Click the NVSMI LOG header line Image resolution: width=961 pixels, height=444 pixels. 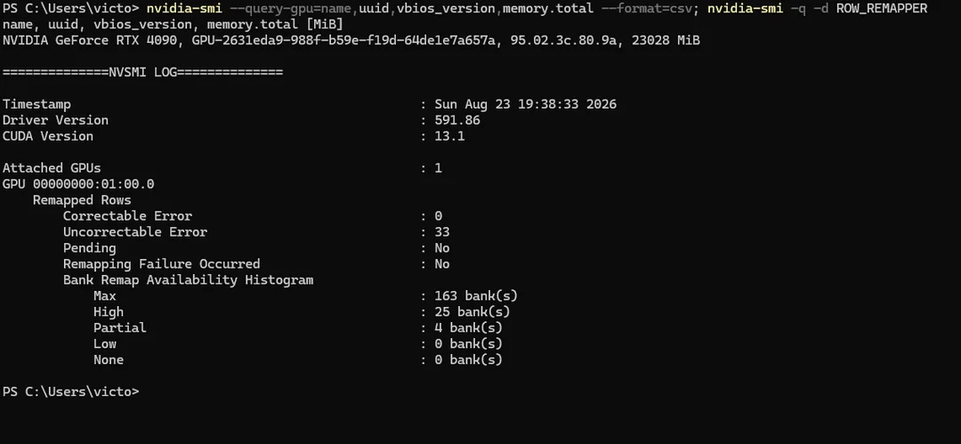click(x=142, y=72)
